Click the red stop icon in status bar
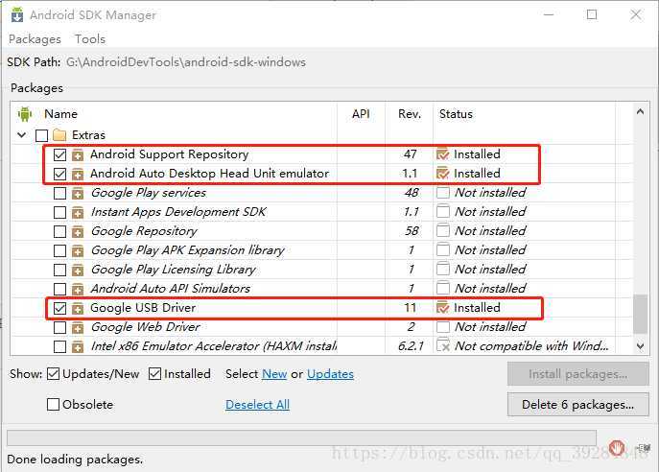 coord(617,447)
